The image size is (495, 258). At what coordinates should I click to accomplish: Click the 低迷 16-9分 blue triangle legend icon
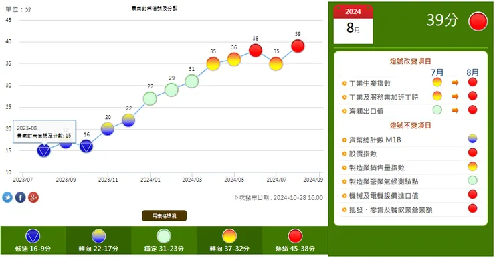[33, 236]
